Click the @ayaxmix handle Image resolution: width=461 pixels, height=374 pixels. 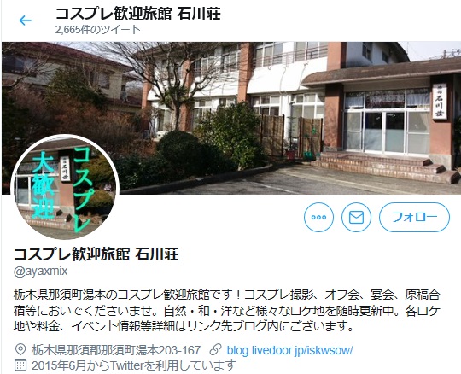41,271
